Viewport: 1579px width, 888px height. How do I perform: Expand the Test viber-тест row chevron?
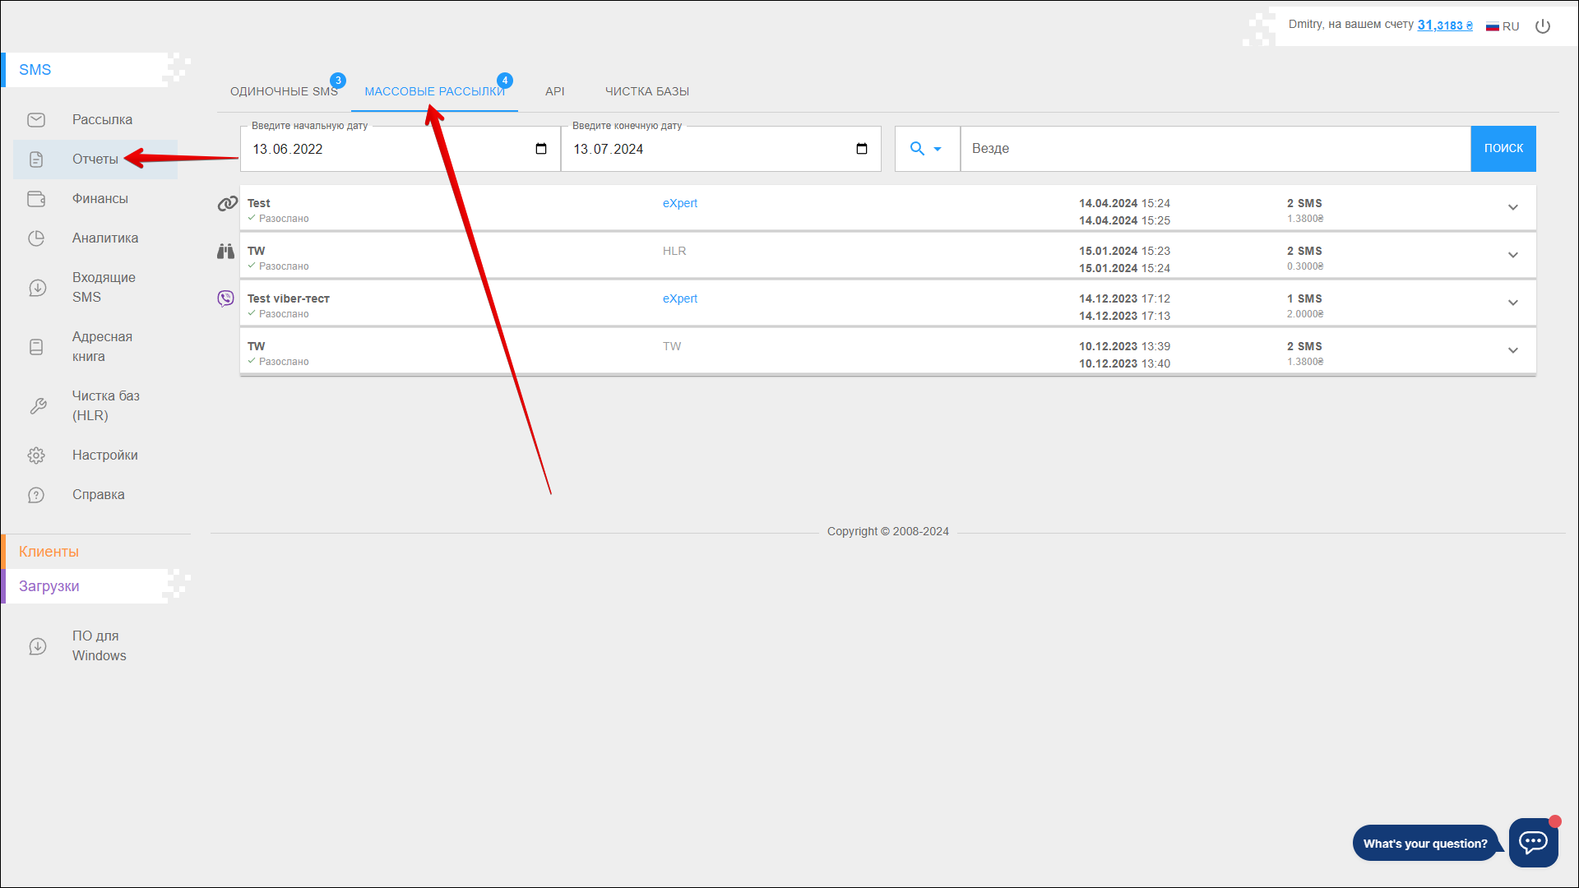pyautogui.click(x=1512, y=303)
